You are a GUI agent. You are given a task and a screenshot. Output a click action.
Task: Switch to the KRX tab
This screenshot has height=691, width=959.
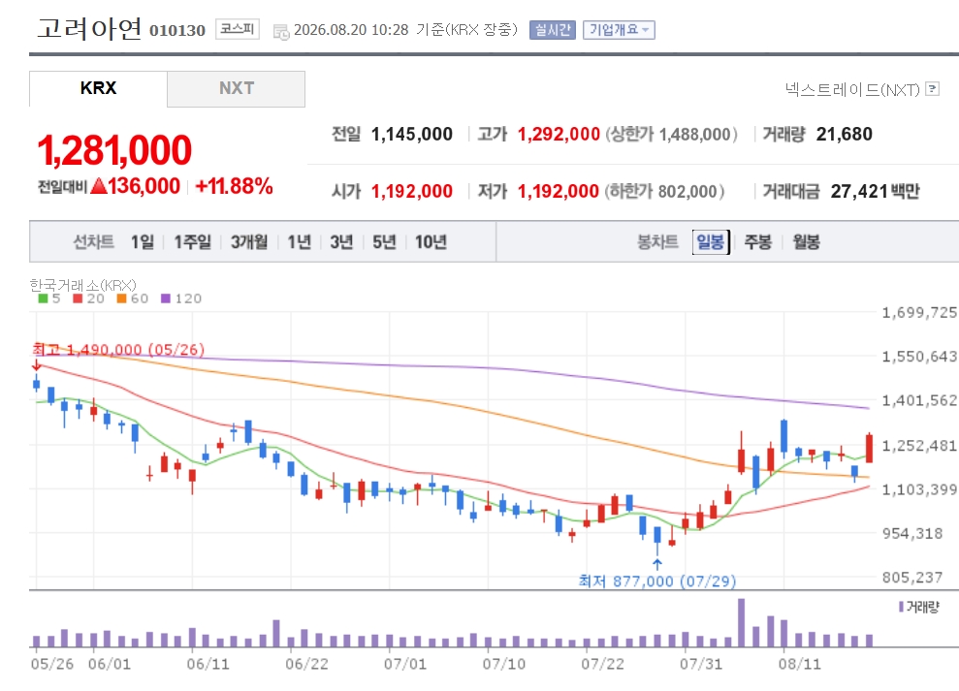(98, 88)
